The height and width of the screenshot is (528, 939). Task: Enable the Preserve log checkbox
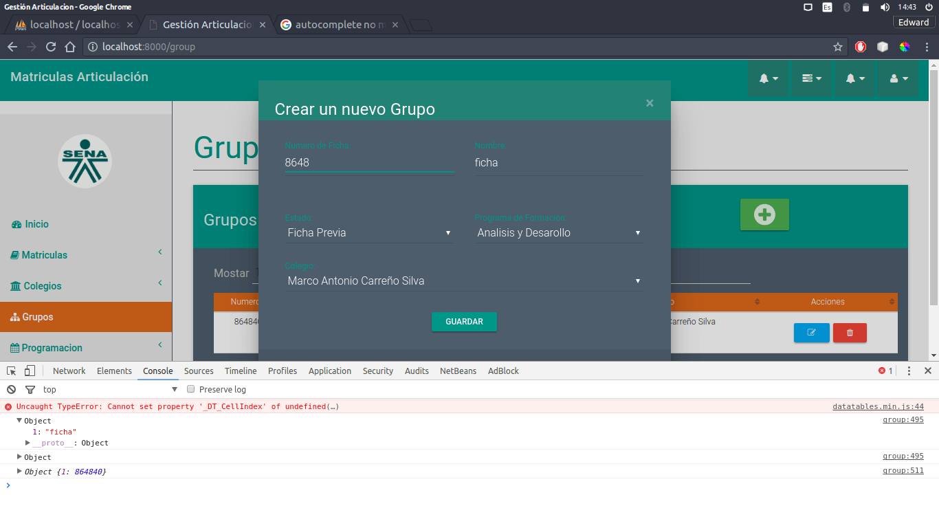coord(190,389)
